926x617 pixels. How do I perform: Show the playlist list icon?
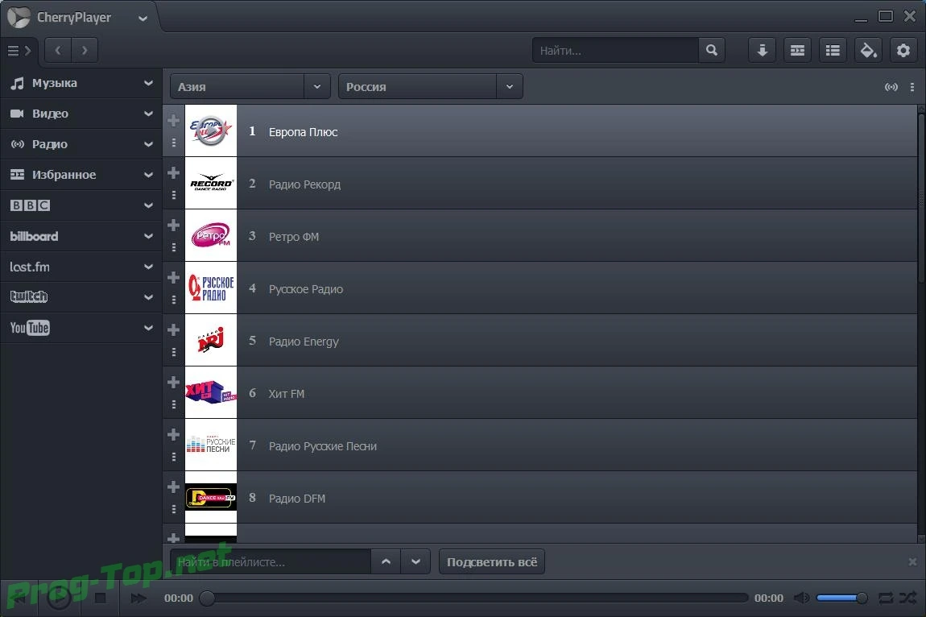833,50
